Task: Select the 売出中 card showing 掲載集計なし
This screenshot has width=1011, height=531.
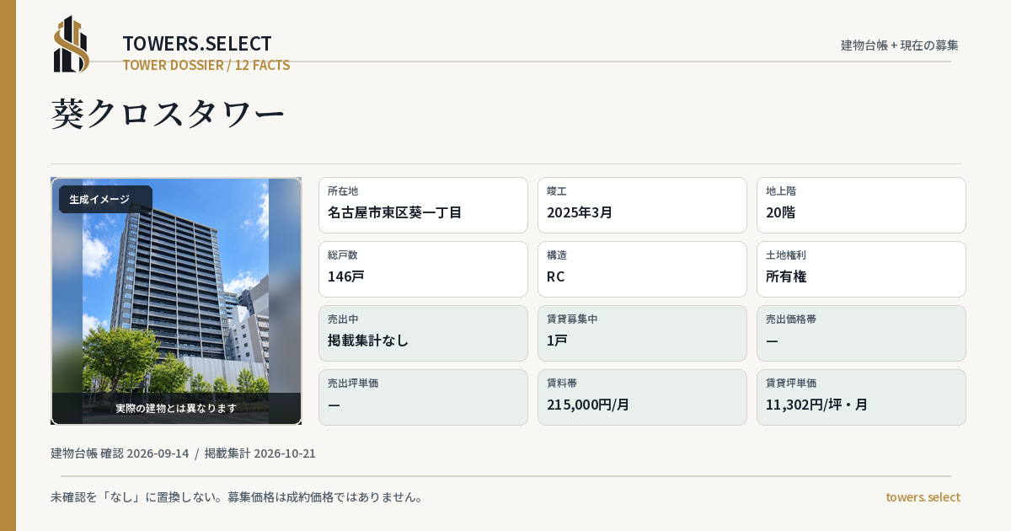Action: [423, 333]
